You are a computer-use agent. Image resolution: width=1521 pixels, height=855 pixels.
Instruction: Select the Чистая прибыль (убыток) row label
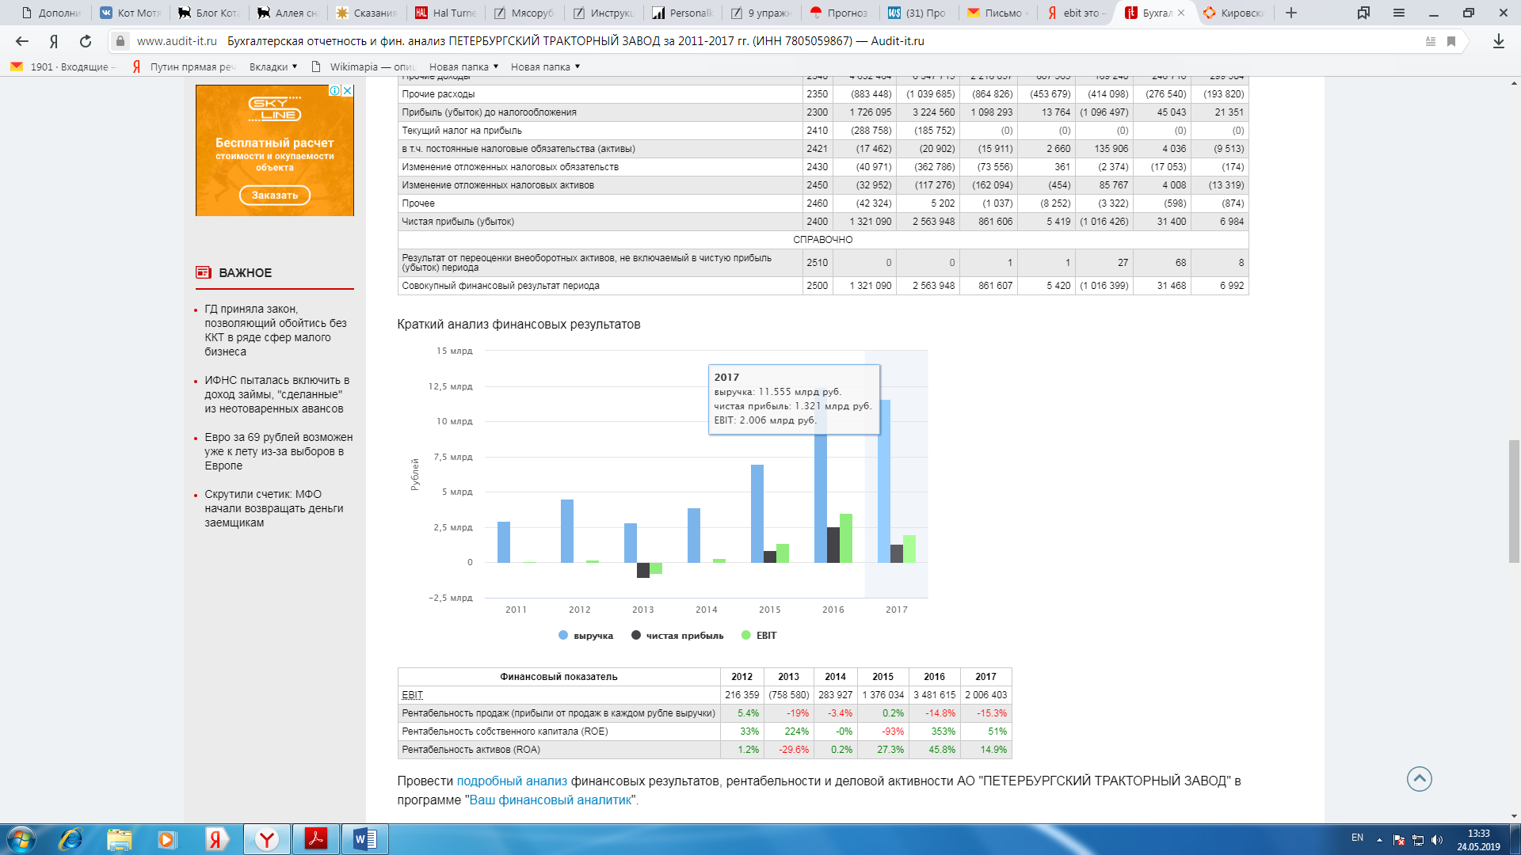click(458, 222)
